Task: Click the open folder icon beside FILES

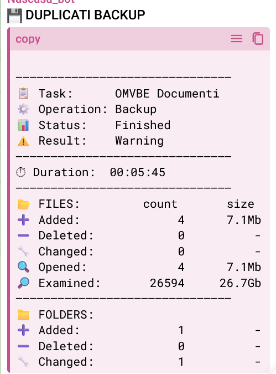Action: [24, 204]
